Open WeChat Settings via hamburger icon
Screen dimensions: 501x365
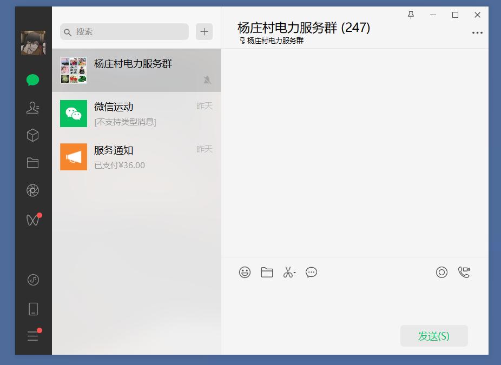tap(32, 335)
